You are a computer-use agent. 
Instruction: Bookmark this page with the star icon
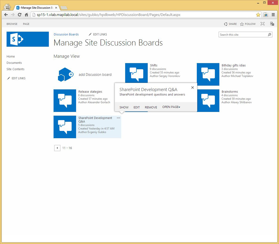(258, 15)
